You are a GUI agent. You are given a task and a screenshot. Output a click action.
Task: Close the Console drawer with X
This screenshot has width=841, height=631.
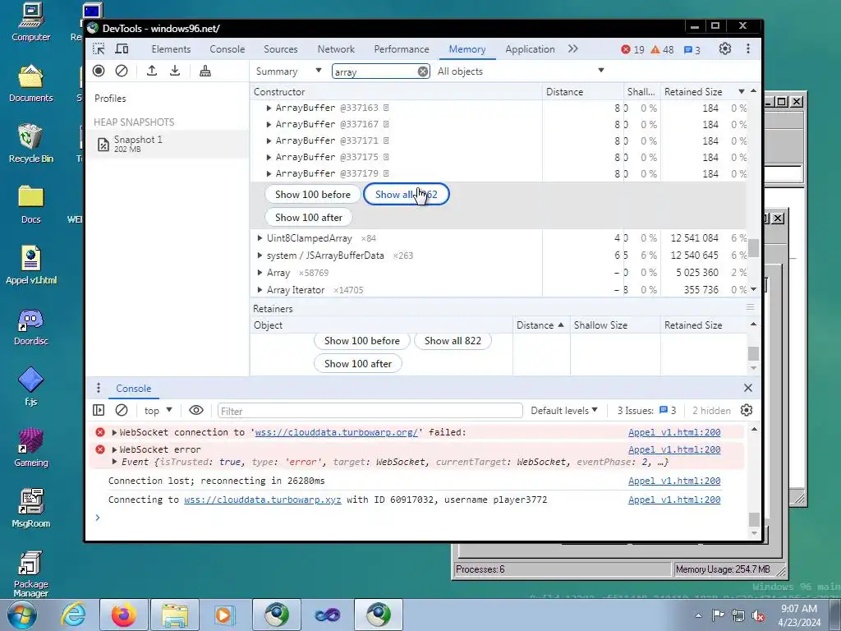(x=748, y=388)
